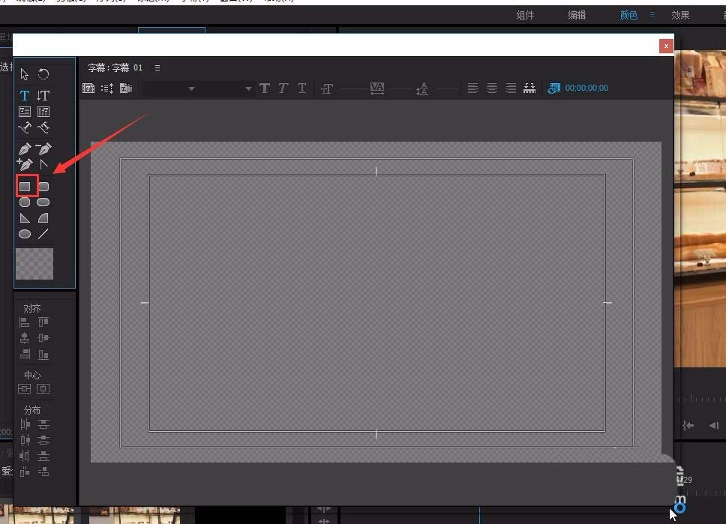Toggle bold text style

click(265, 88)
